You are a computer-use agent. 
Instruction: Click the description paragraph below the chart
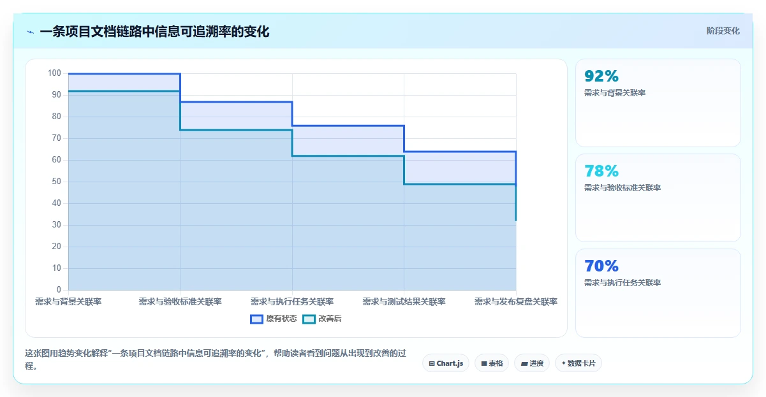pos(216,360)
